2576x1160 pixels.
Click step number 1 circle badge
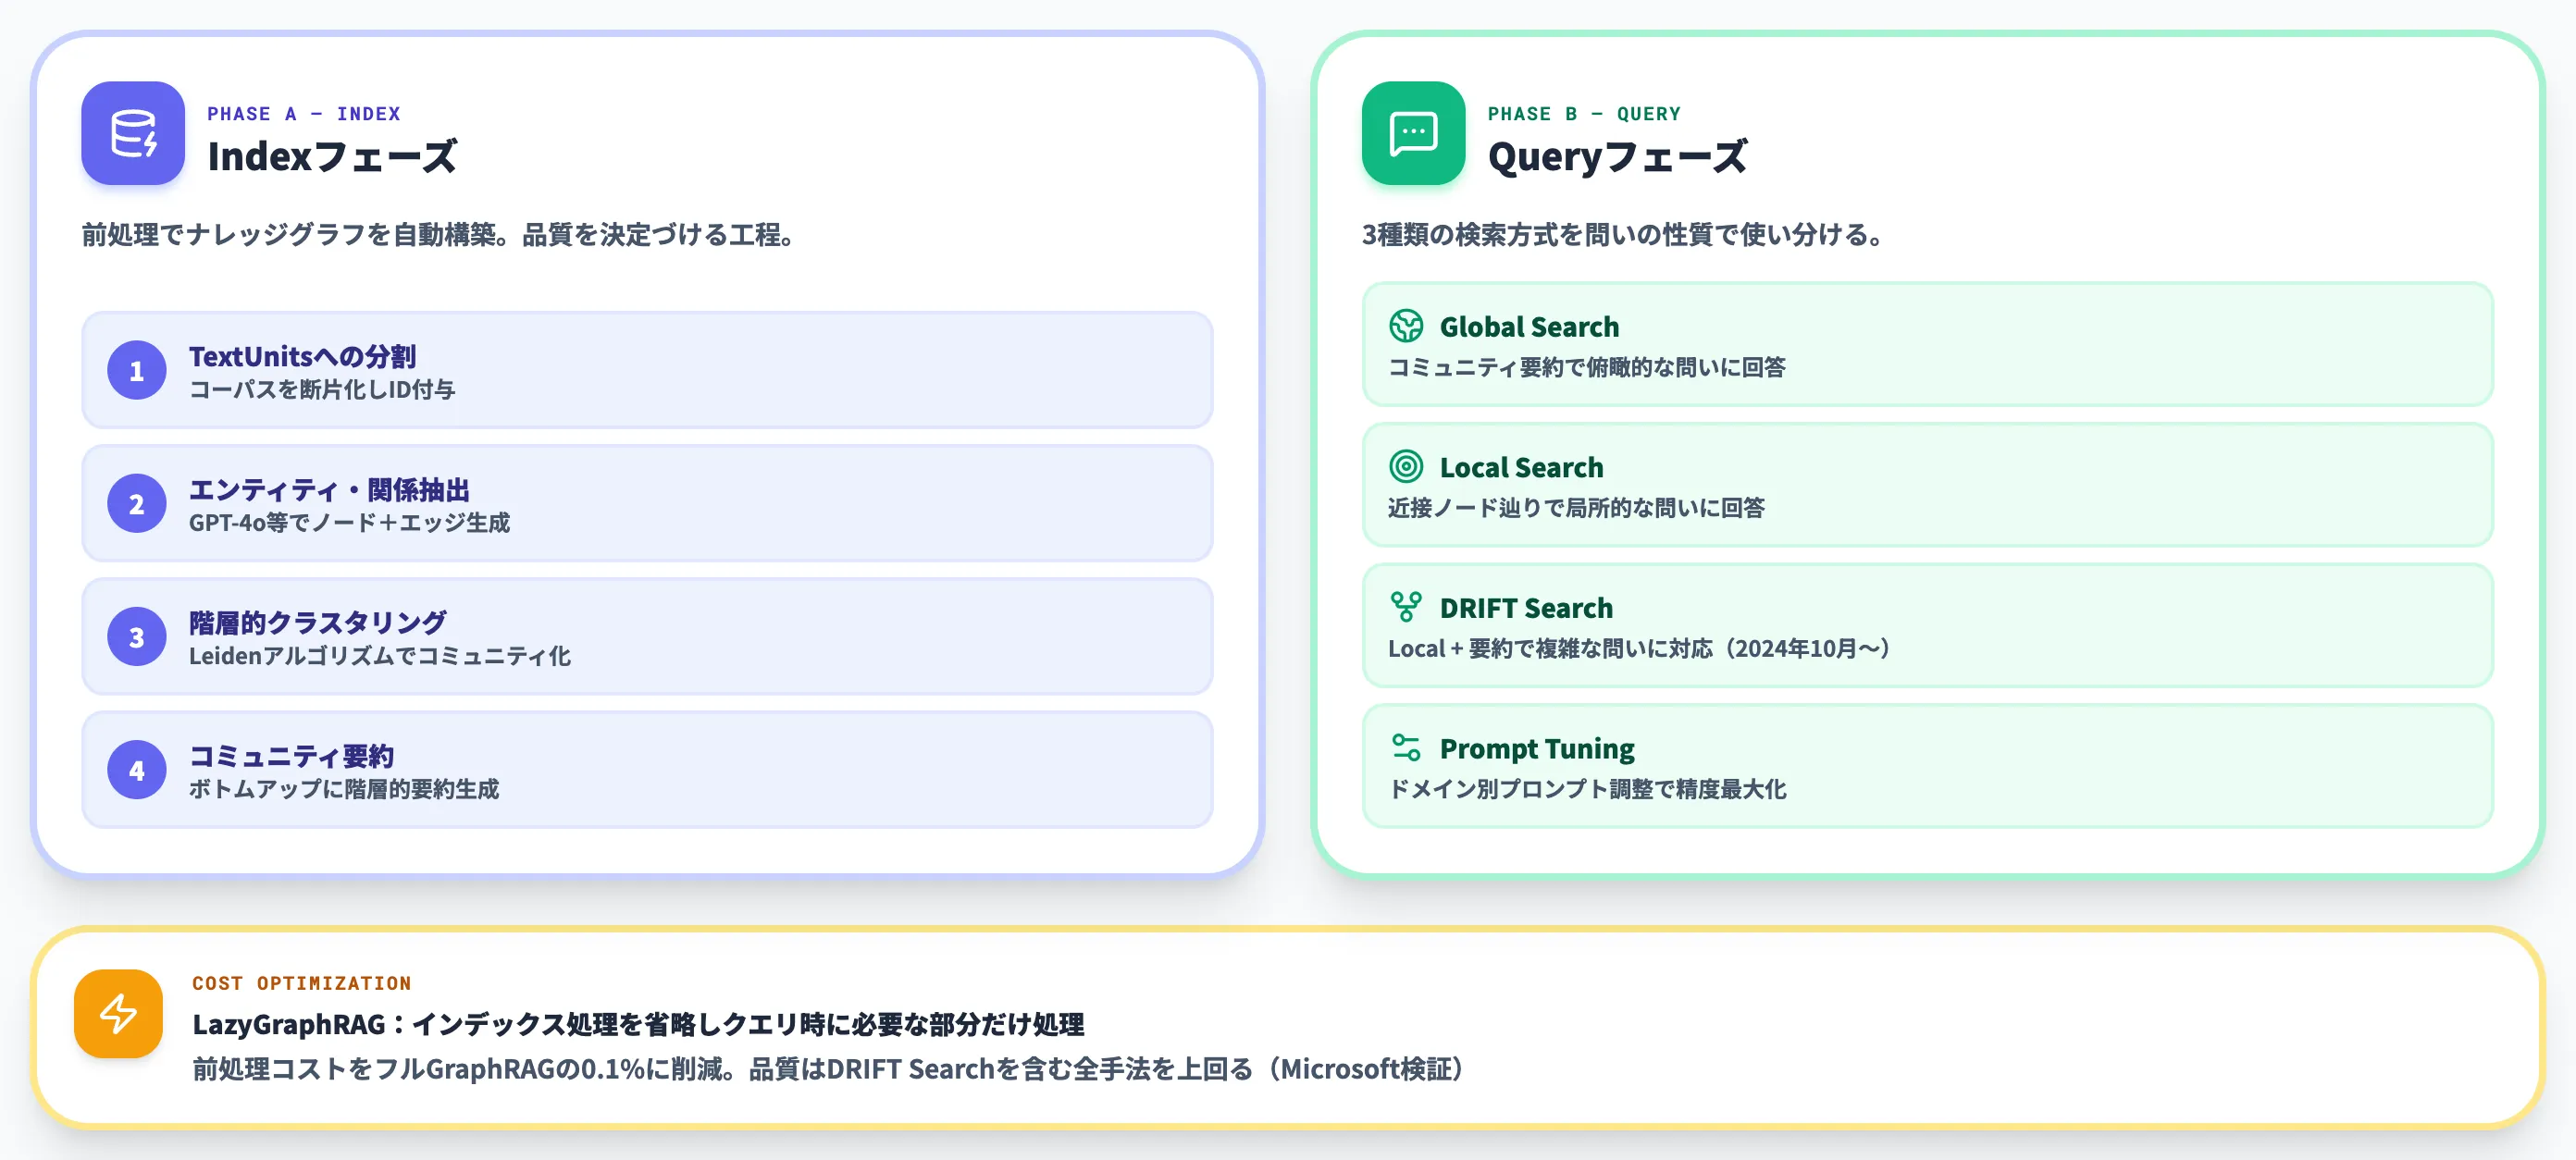coord(137,371)
